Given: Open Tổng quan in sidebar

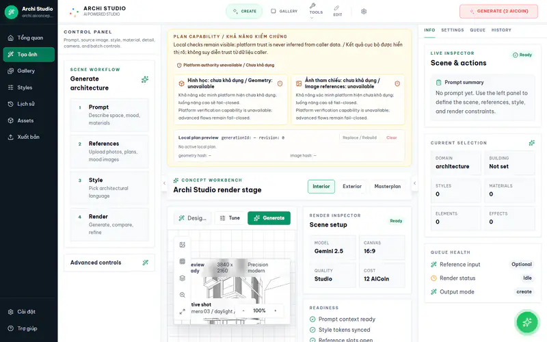Looking at the screenshot, I should [x=29, y=38].
